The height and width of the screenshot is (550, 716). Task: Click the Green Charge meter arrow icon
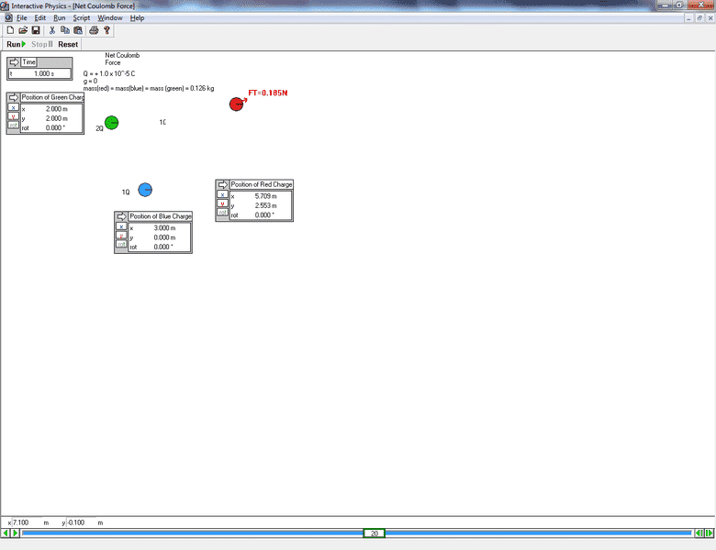tap(13, 97)
